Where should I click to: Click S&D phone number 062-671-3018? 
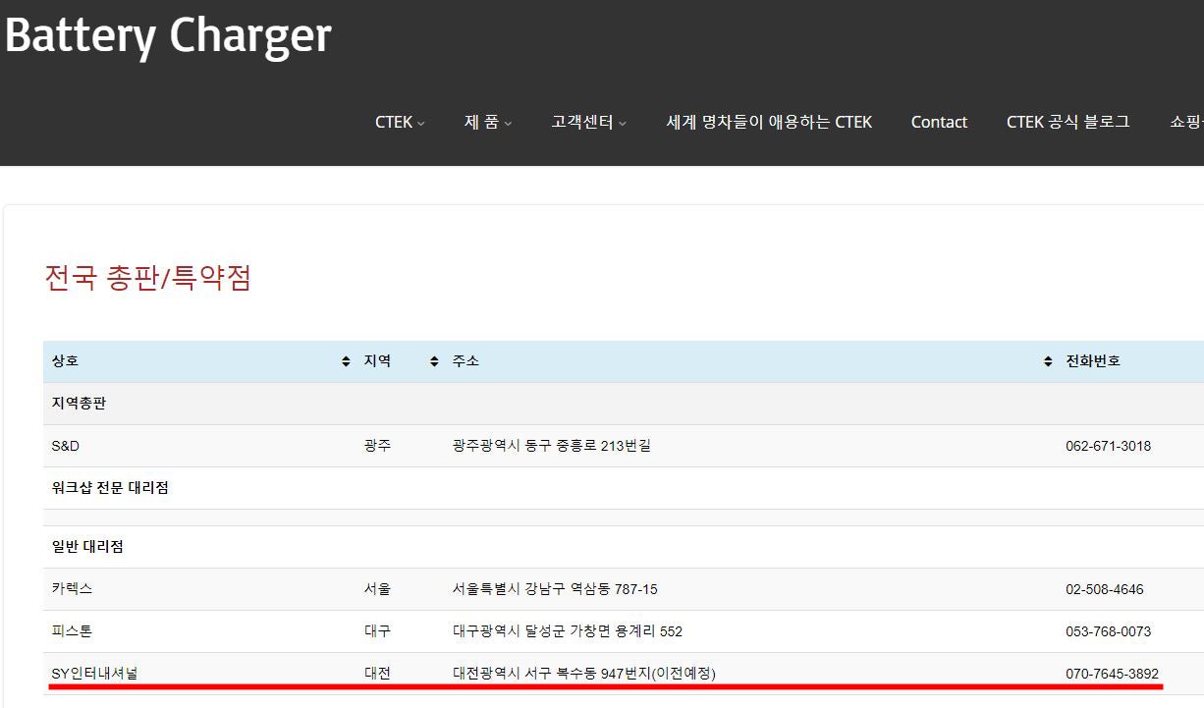1108,446
